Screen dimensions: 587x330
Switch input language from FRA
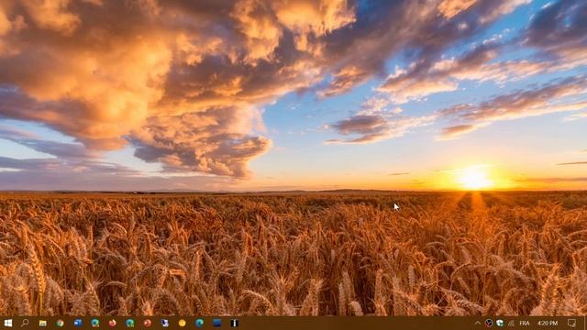click(525, 324)
